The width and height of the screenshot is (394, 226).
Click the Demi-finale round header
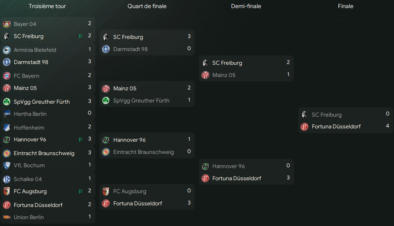tap(246, 6)
